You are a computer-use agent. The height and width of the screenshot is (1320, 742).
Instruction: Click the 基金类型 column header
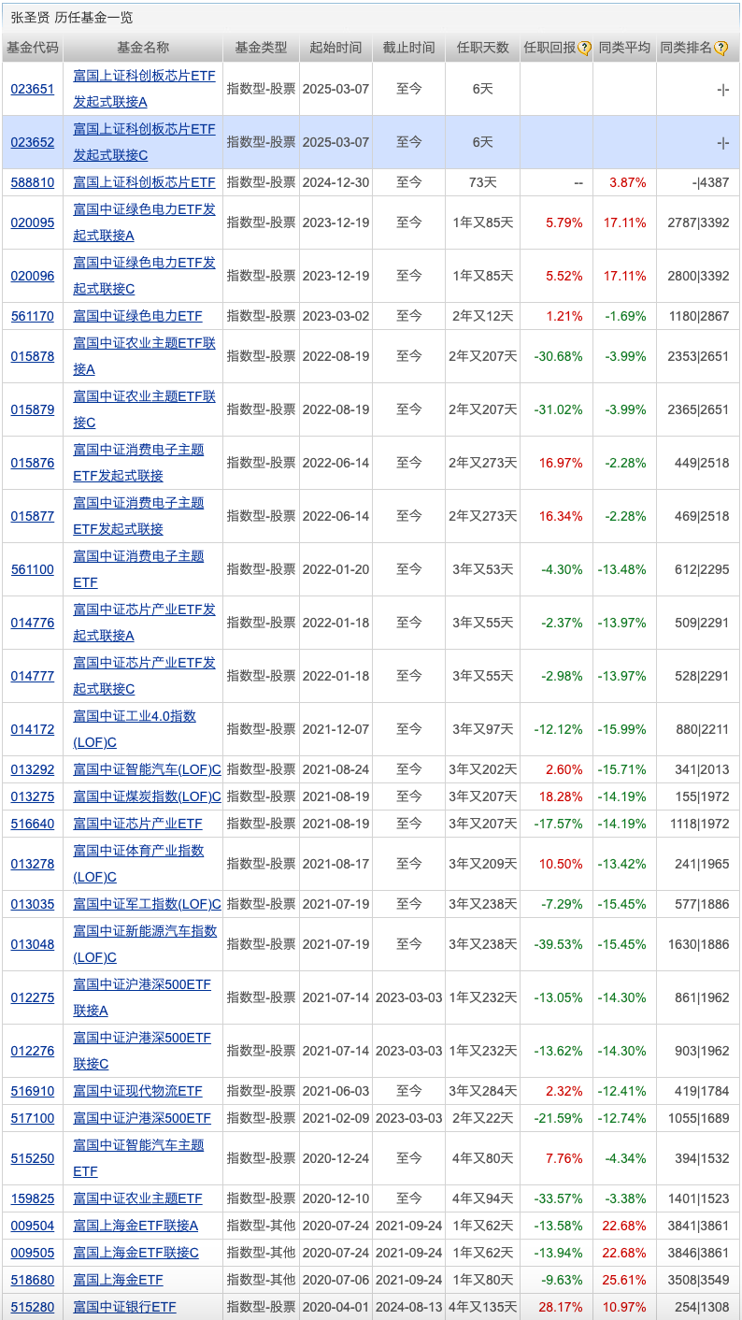click(261, 48)
